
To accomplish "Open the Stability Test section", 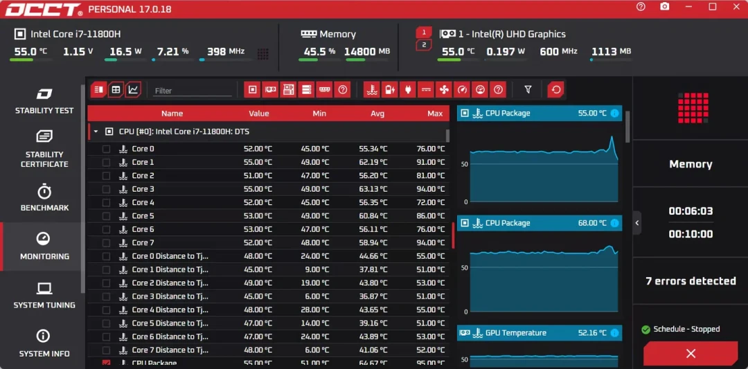I will 44,101.
